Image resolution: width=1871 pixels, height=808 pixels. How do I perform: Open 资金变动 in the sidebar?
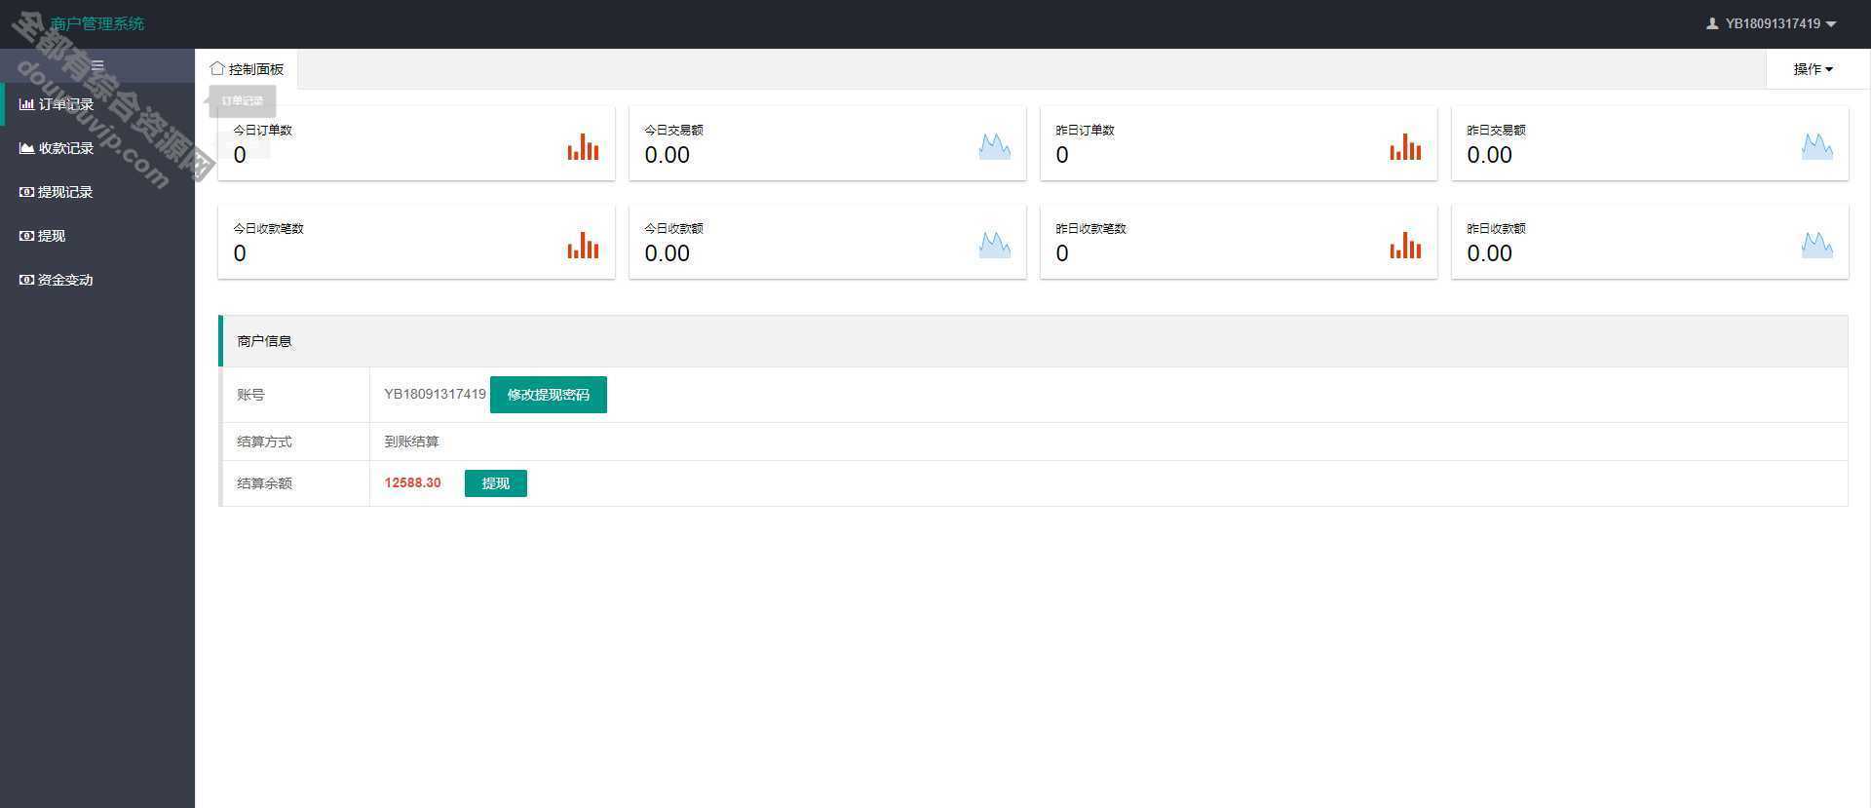click(x=97, y=280)
